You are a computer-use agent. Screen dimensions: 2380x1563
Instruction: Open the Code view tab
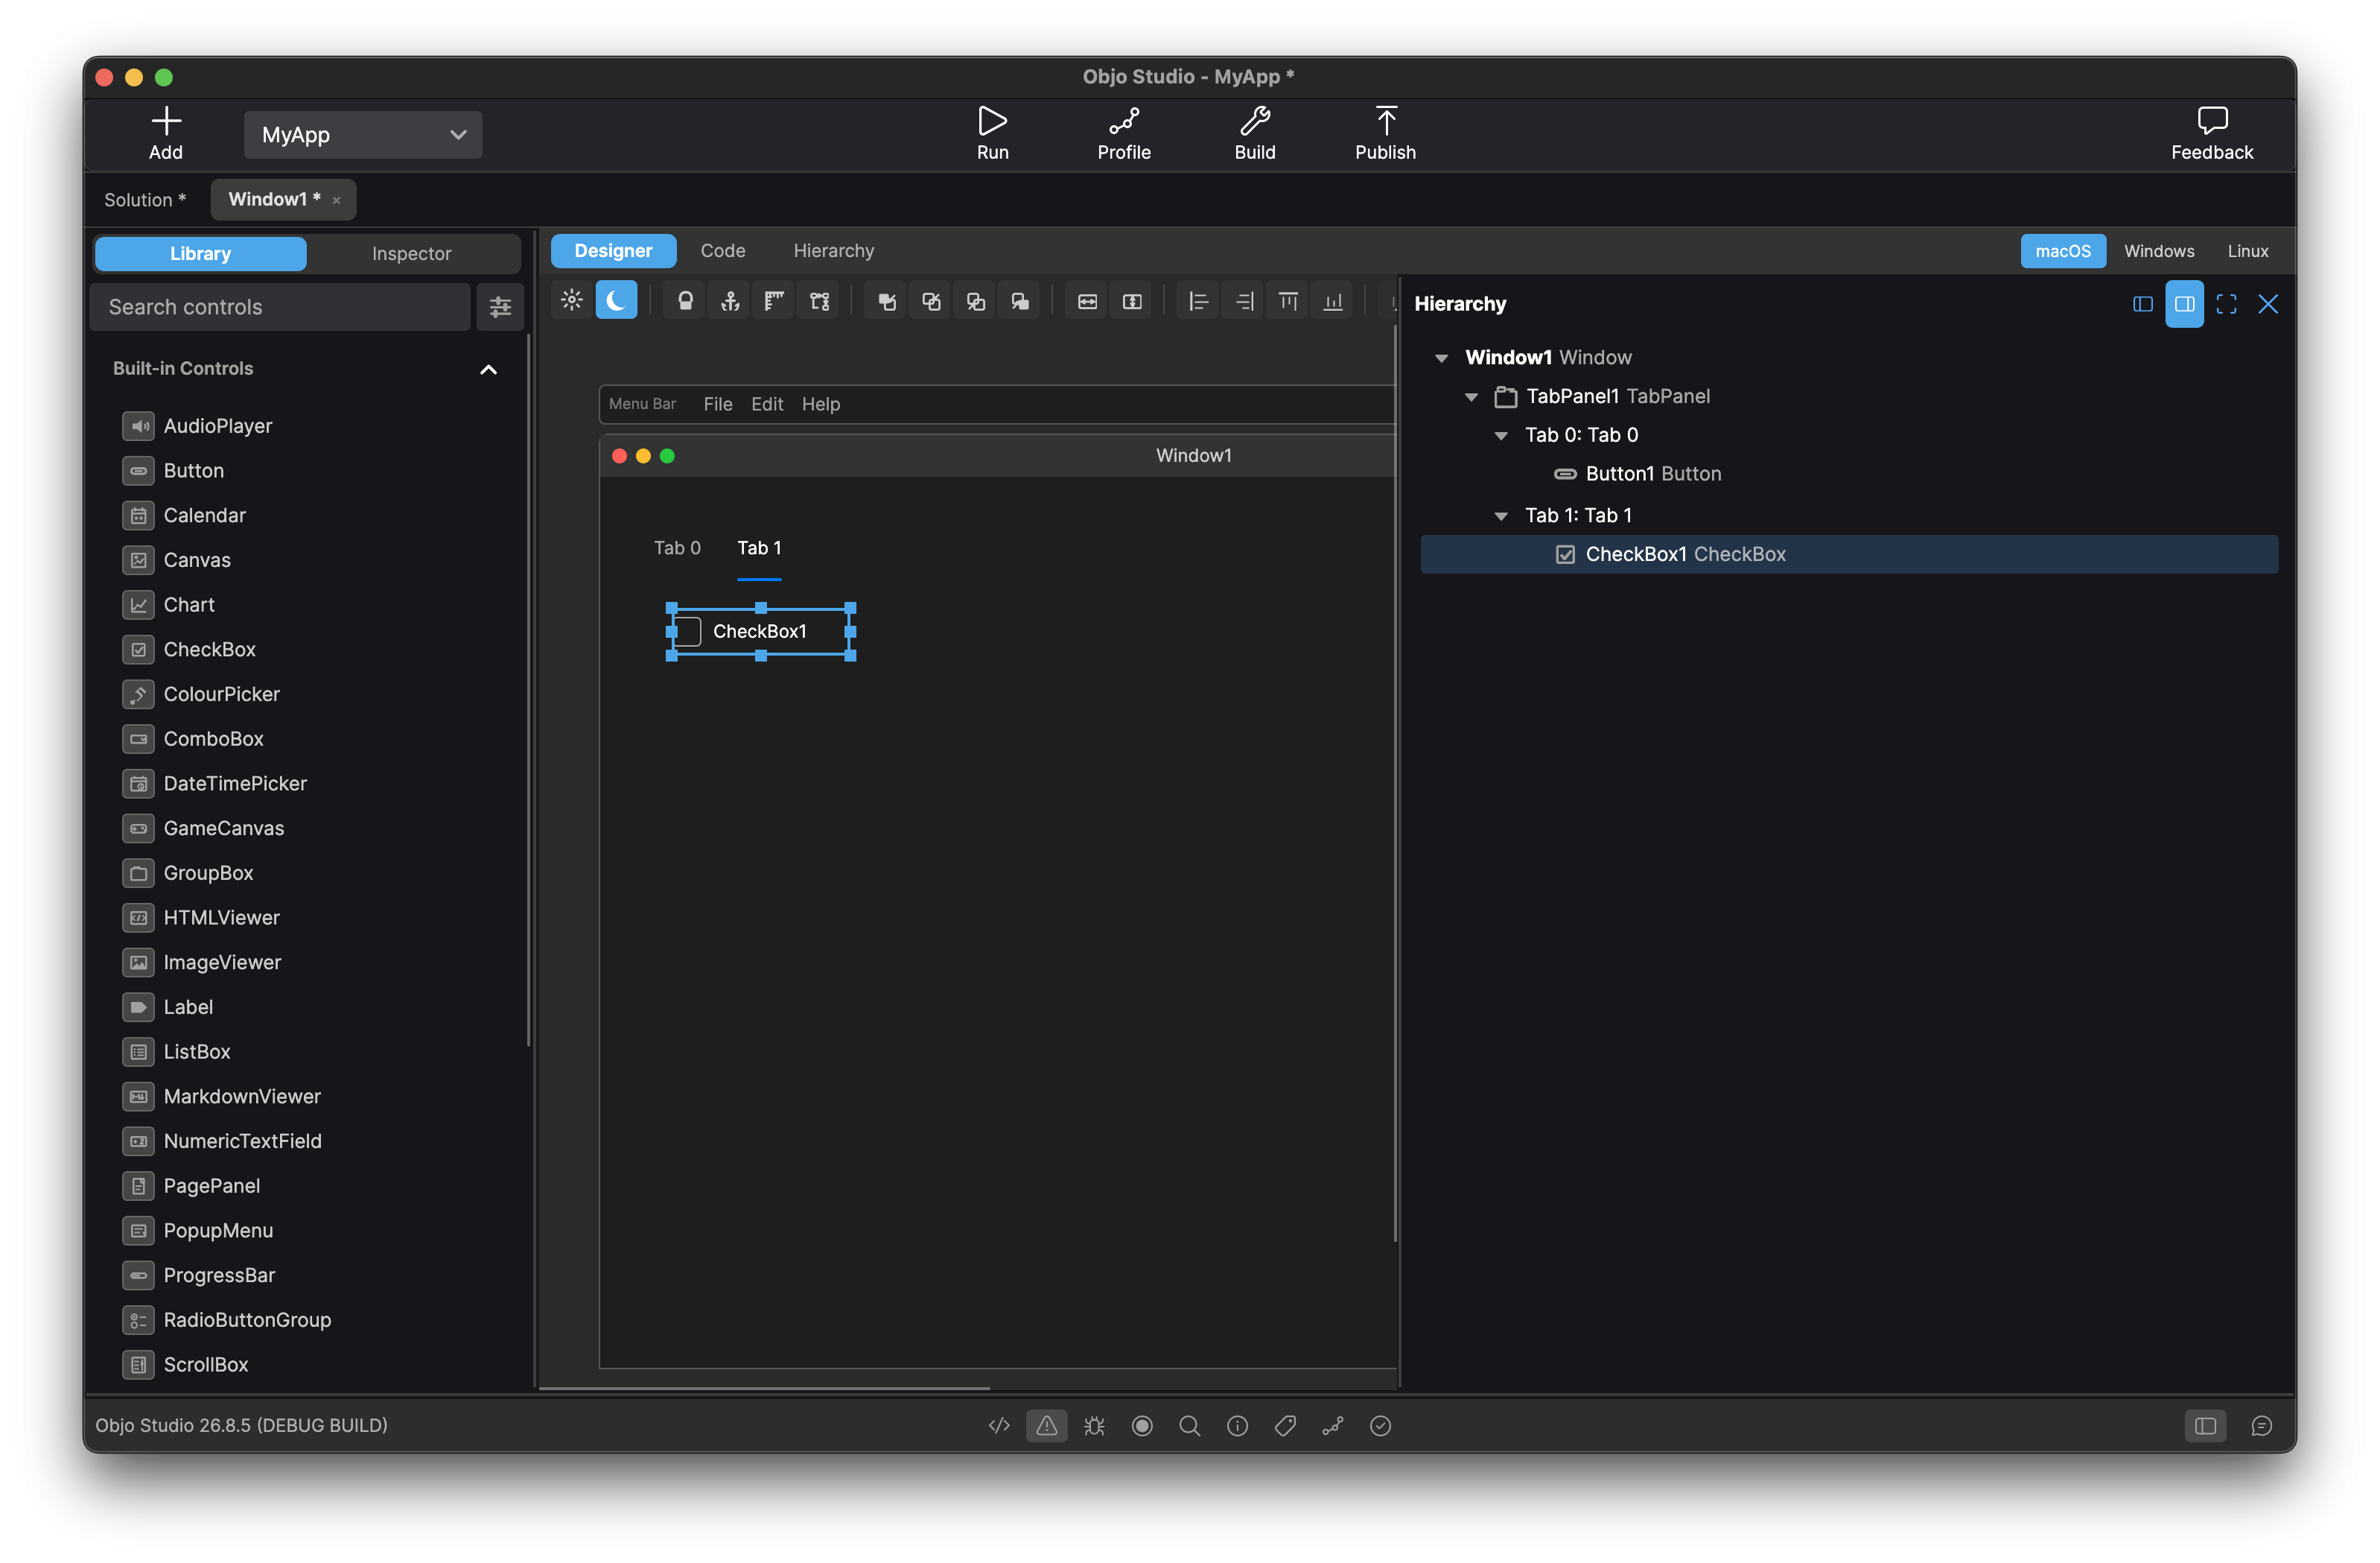pos(723,251)
